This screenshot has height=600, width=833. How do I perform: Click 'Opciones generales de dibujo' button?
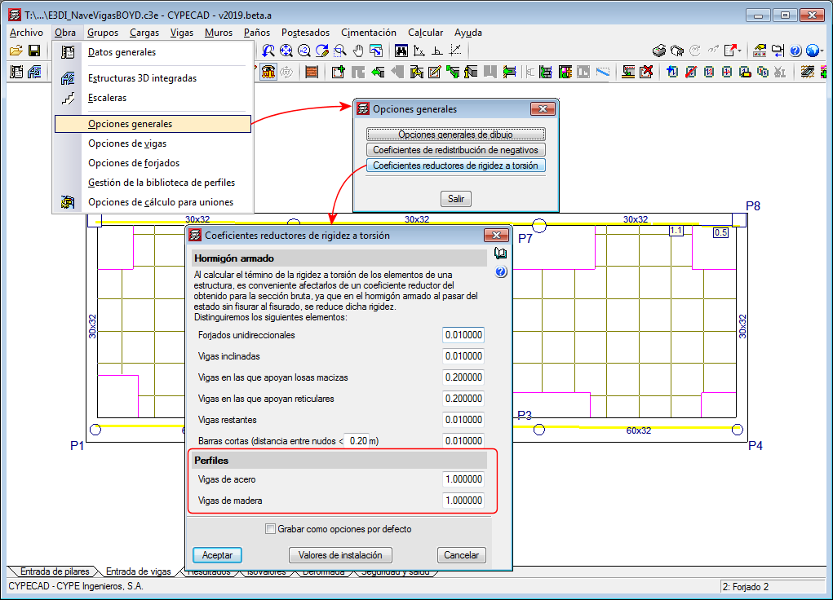click(456, 135)
